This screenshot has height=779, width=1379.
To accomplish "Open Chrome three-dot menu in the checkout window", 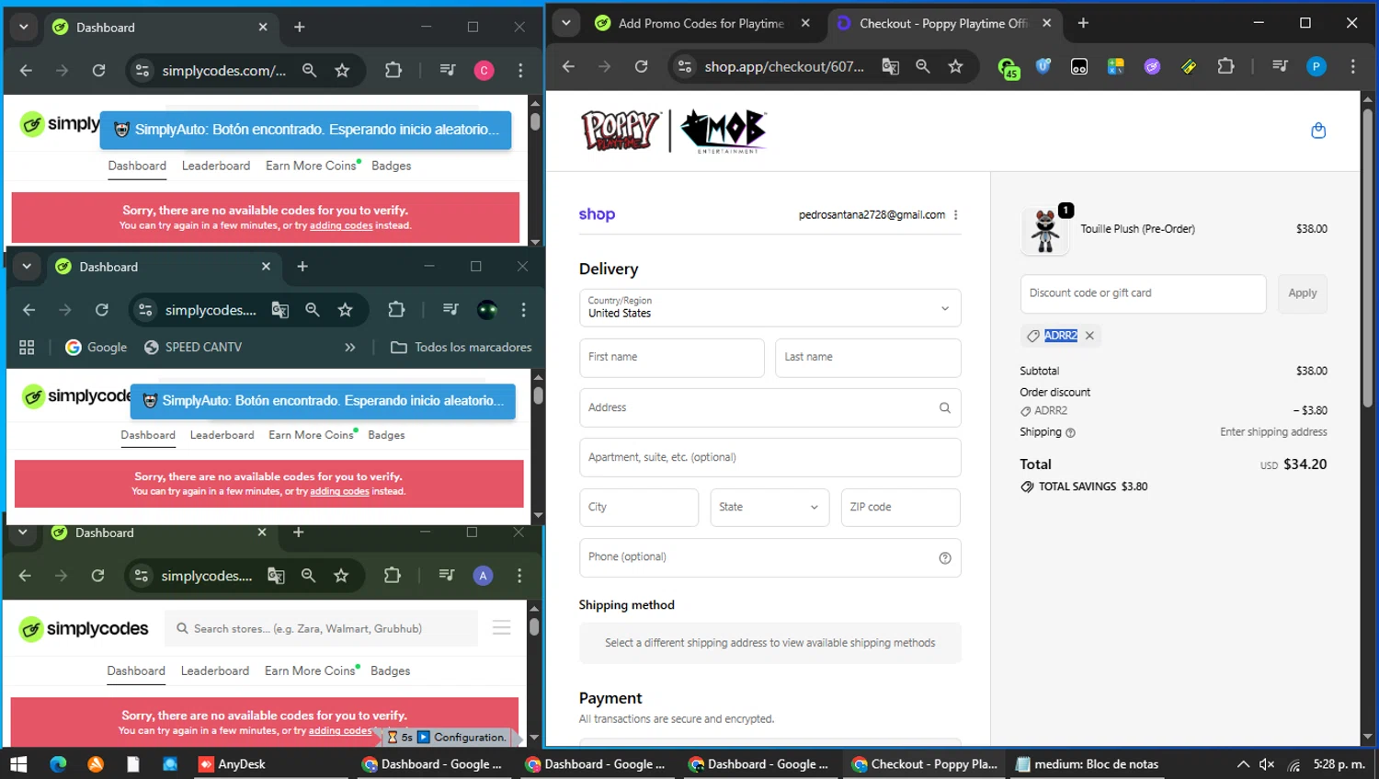I will click(1352, 66).
